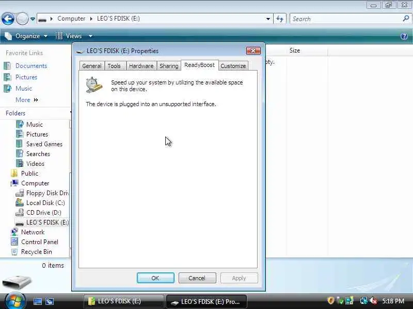The height and width of the screenshot is (309, 413).
Task: Click the search magnifier icon
Action: [x=406, y=19]
